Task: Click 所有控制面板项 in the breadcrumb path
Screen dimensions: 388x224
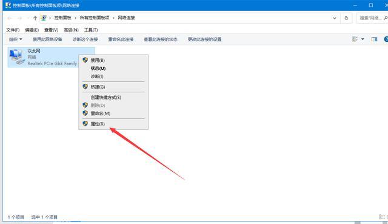Action: tap(95, 18)
